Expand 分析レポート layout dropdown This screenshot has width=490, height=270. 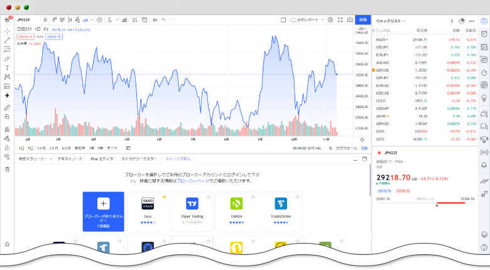(x=322, y=19)
